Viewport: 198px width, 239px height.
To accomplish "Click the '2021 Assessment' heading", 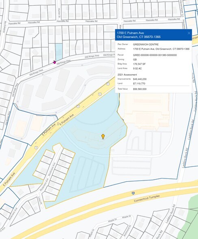I will tap(127, 75).
